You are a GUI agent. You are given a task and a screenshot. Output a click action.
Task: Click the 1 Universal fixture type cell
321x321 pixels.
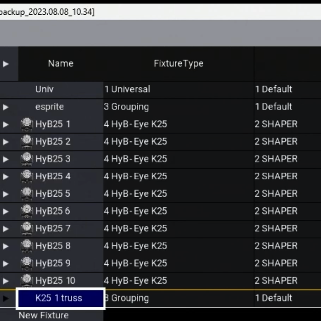178,89
